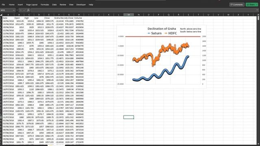Open the Help tab

click(x=91, y=4)
